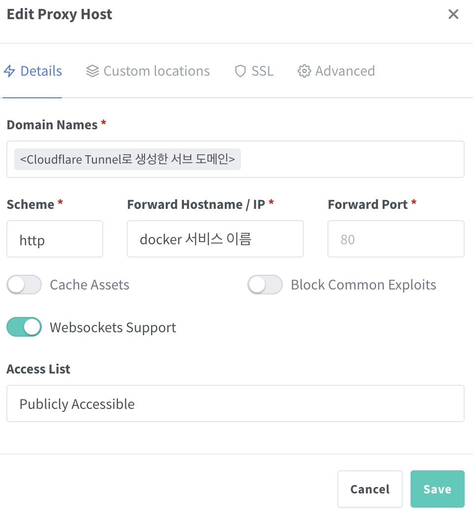Click into the Forward Port field
The image size is (473, 517).
pos(395,239)
